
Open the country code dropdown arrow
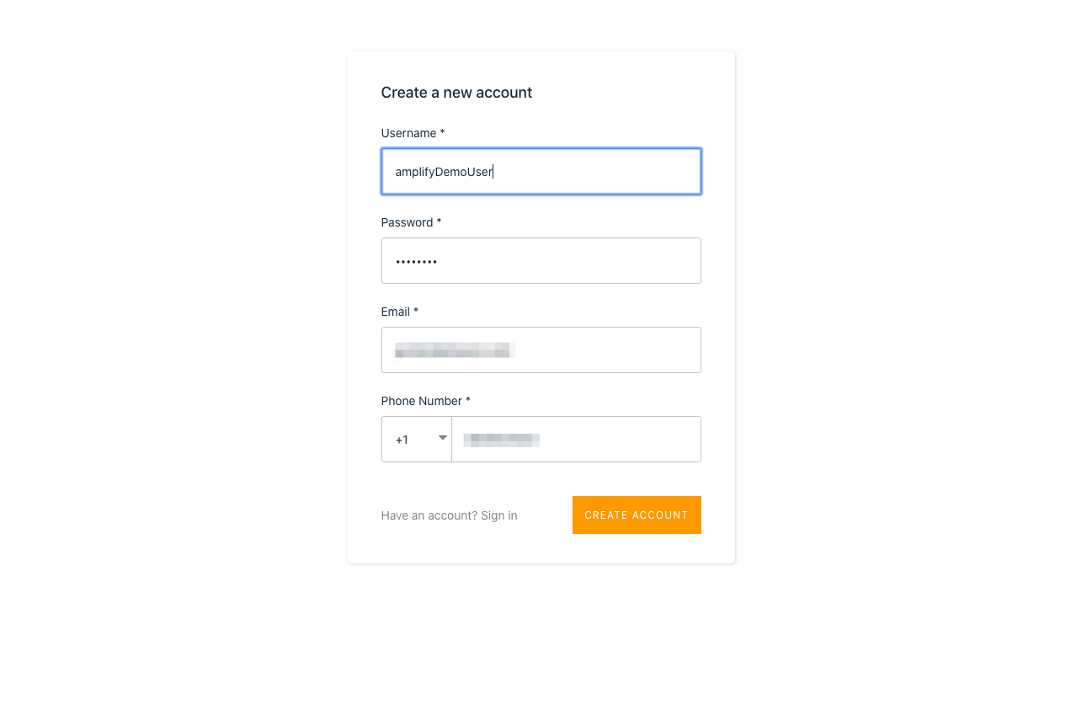(x=442, y=438)
